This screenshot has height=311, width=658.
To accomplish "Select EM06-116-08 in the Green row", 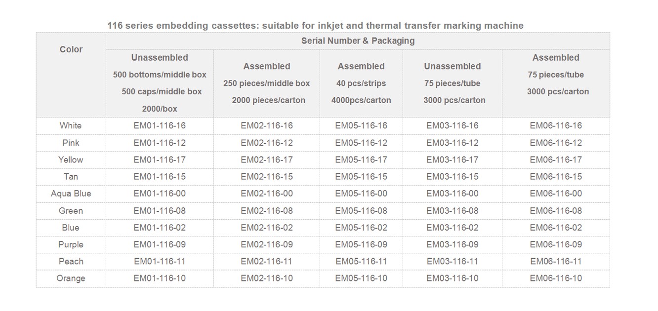I will click(x=556, y=211).
